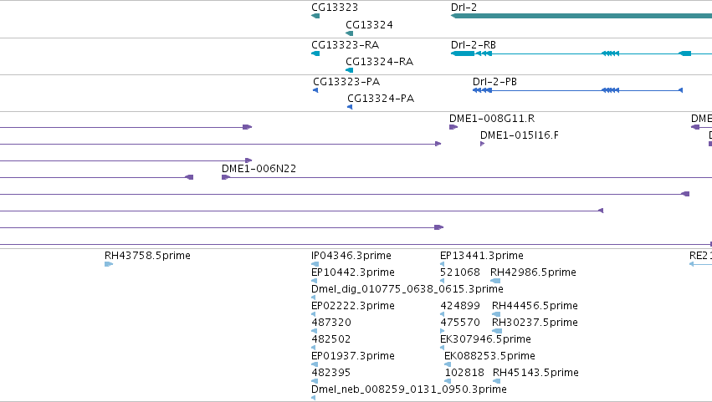Select the RH42986.5prime EST glyph
This screenshot has width=712, height=402.
(495, 281)
